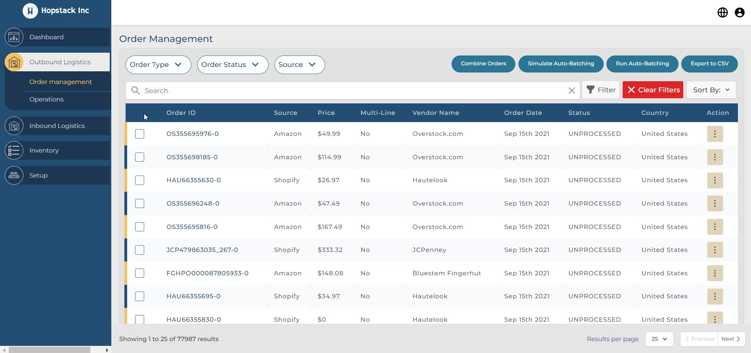The image size is (751, 353).
Task: Open the user profile account icon
Action: pyautogui.click(x=739, y=13)
